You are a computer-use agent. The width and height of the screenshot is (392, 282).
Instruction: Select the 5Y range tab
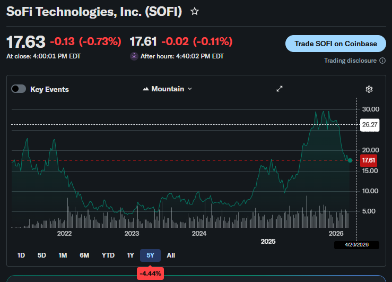(150, 255)
